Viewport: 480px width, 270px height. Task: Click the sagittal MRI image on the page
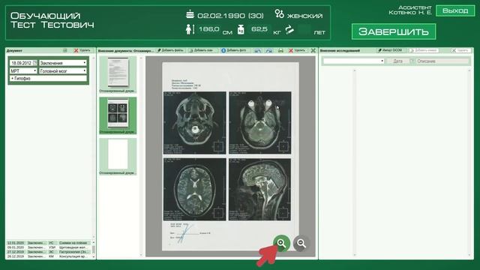[x=260, y=189]
